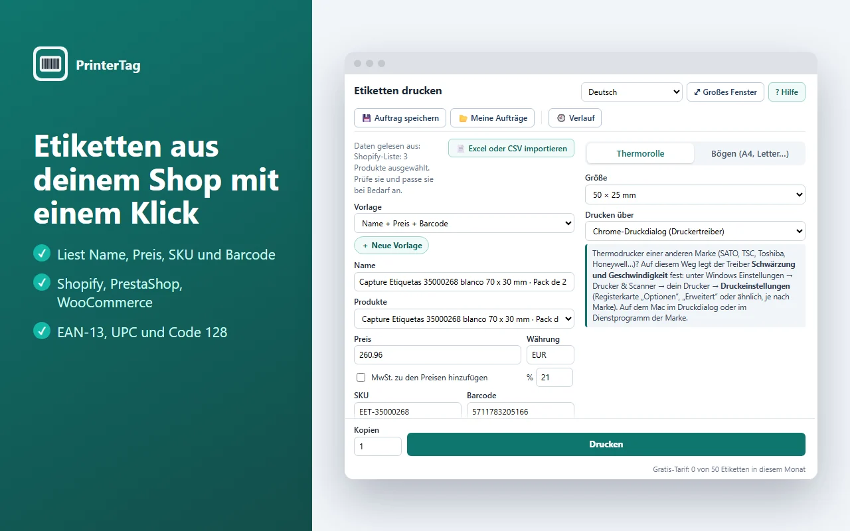Image resolution: width=850 pixels, height=531 pixels.
Task: Click the Gratis-Tarif usage text
Action: tap(729, 469)
